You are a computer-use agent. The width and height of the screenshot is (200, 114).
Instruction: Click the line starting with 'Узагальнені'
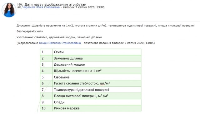(x=59, y=37)
